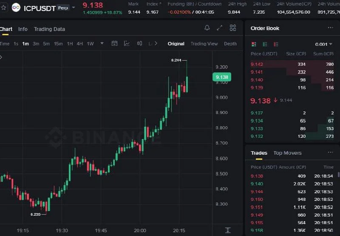Viewport: 340px width, 236px height.
Task: Show asks only order book view
Action: [276, 44]
